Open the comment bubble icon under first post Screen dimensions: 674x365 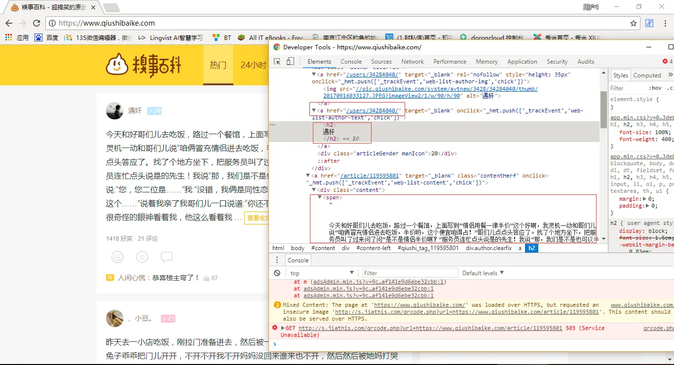coord(167,256)
